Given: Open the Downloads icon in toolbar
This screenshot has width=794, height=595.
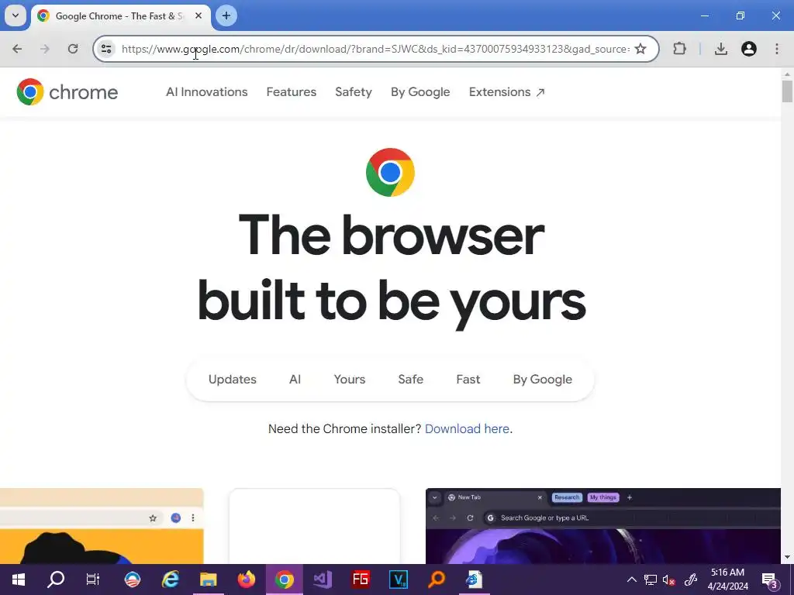Looking at the screenshot, I should (721, 49).
